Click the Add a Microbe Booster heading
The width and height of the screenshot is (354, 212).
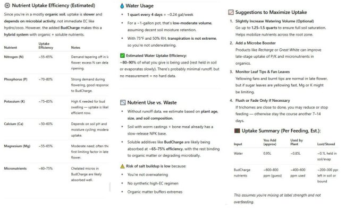click(256, 43)
